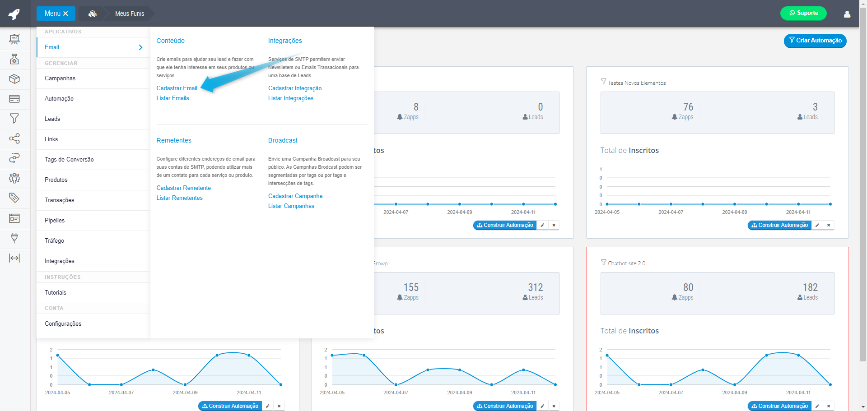Click the cube box sidebar icon

(x=14, y=79)
